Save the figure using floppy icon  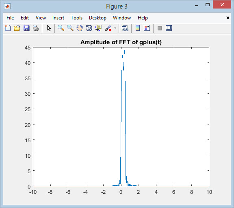coord(26,28)
